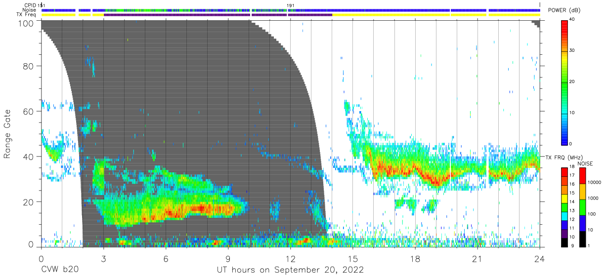Image resolution: width=607 pixels, height=280 pixels.
Task: Click the x-axis tick label '12'
Action: tap(291, 259)
